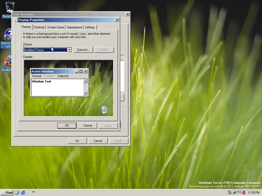Click the Start button
The width and height of the screenshot is (262, 196).
7,193
